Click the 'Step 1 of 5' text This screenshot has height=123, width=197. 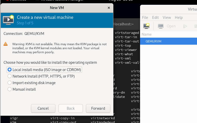click(25, 23)
